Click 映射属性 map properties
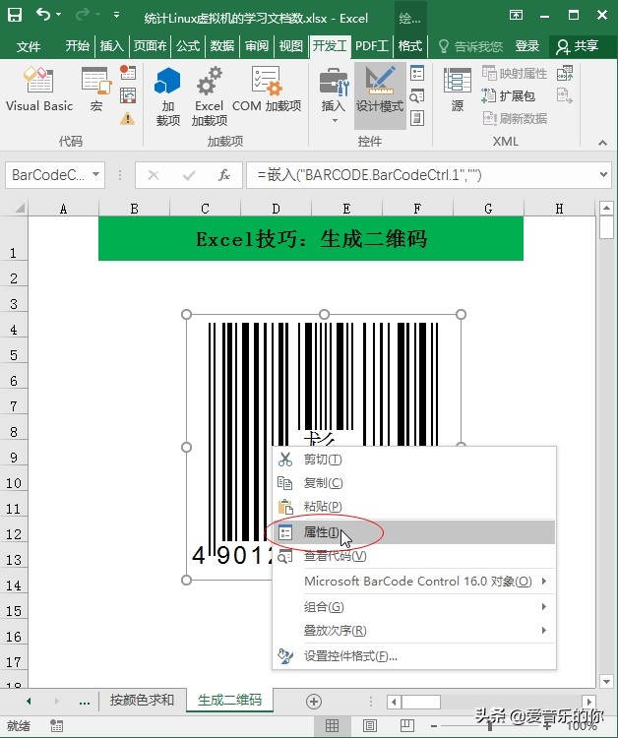The image size is (618, 738). point(514,74)
